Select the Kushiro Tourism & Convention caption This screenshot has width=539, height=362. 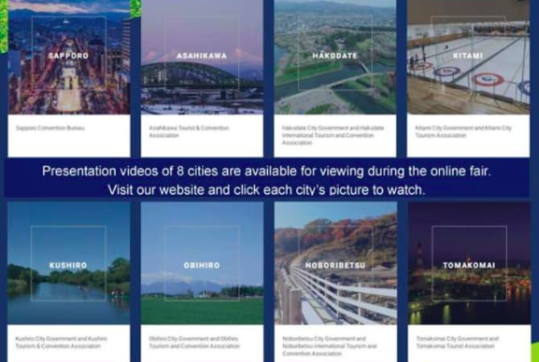click(61, 342)
